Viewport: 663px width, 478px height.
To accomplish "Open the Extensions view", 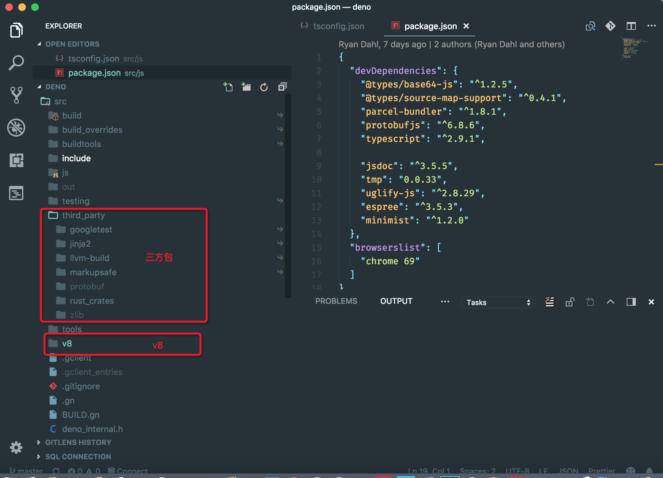I will coord(16,160).
